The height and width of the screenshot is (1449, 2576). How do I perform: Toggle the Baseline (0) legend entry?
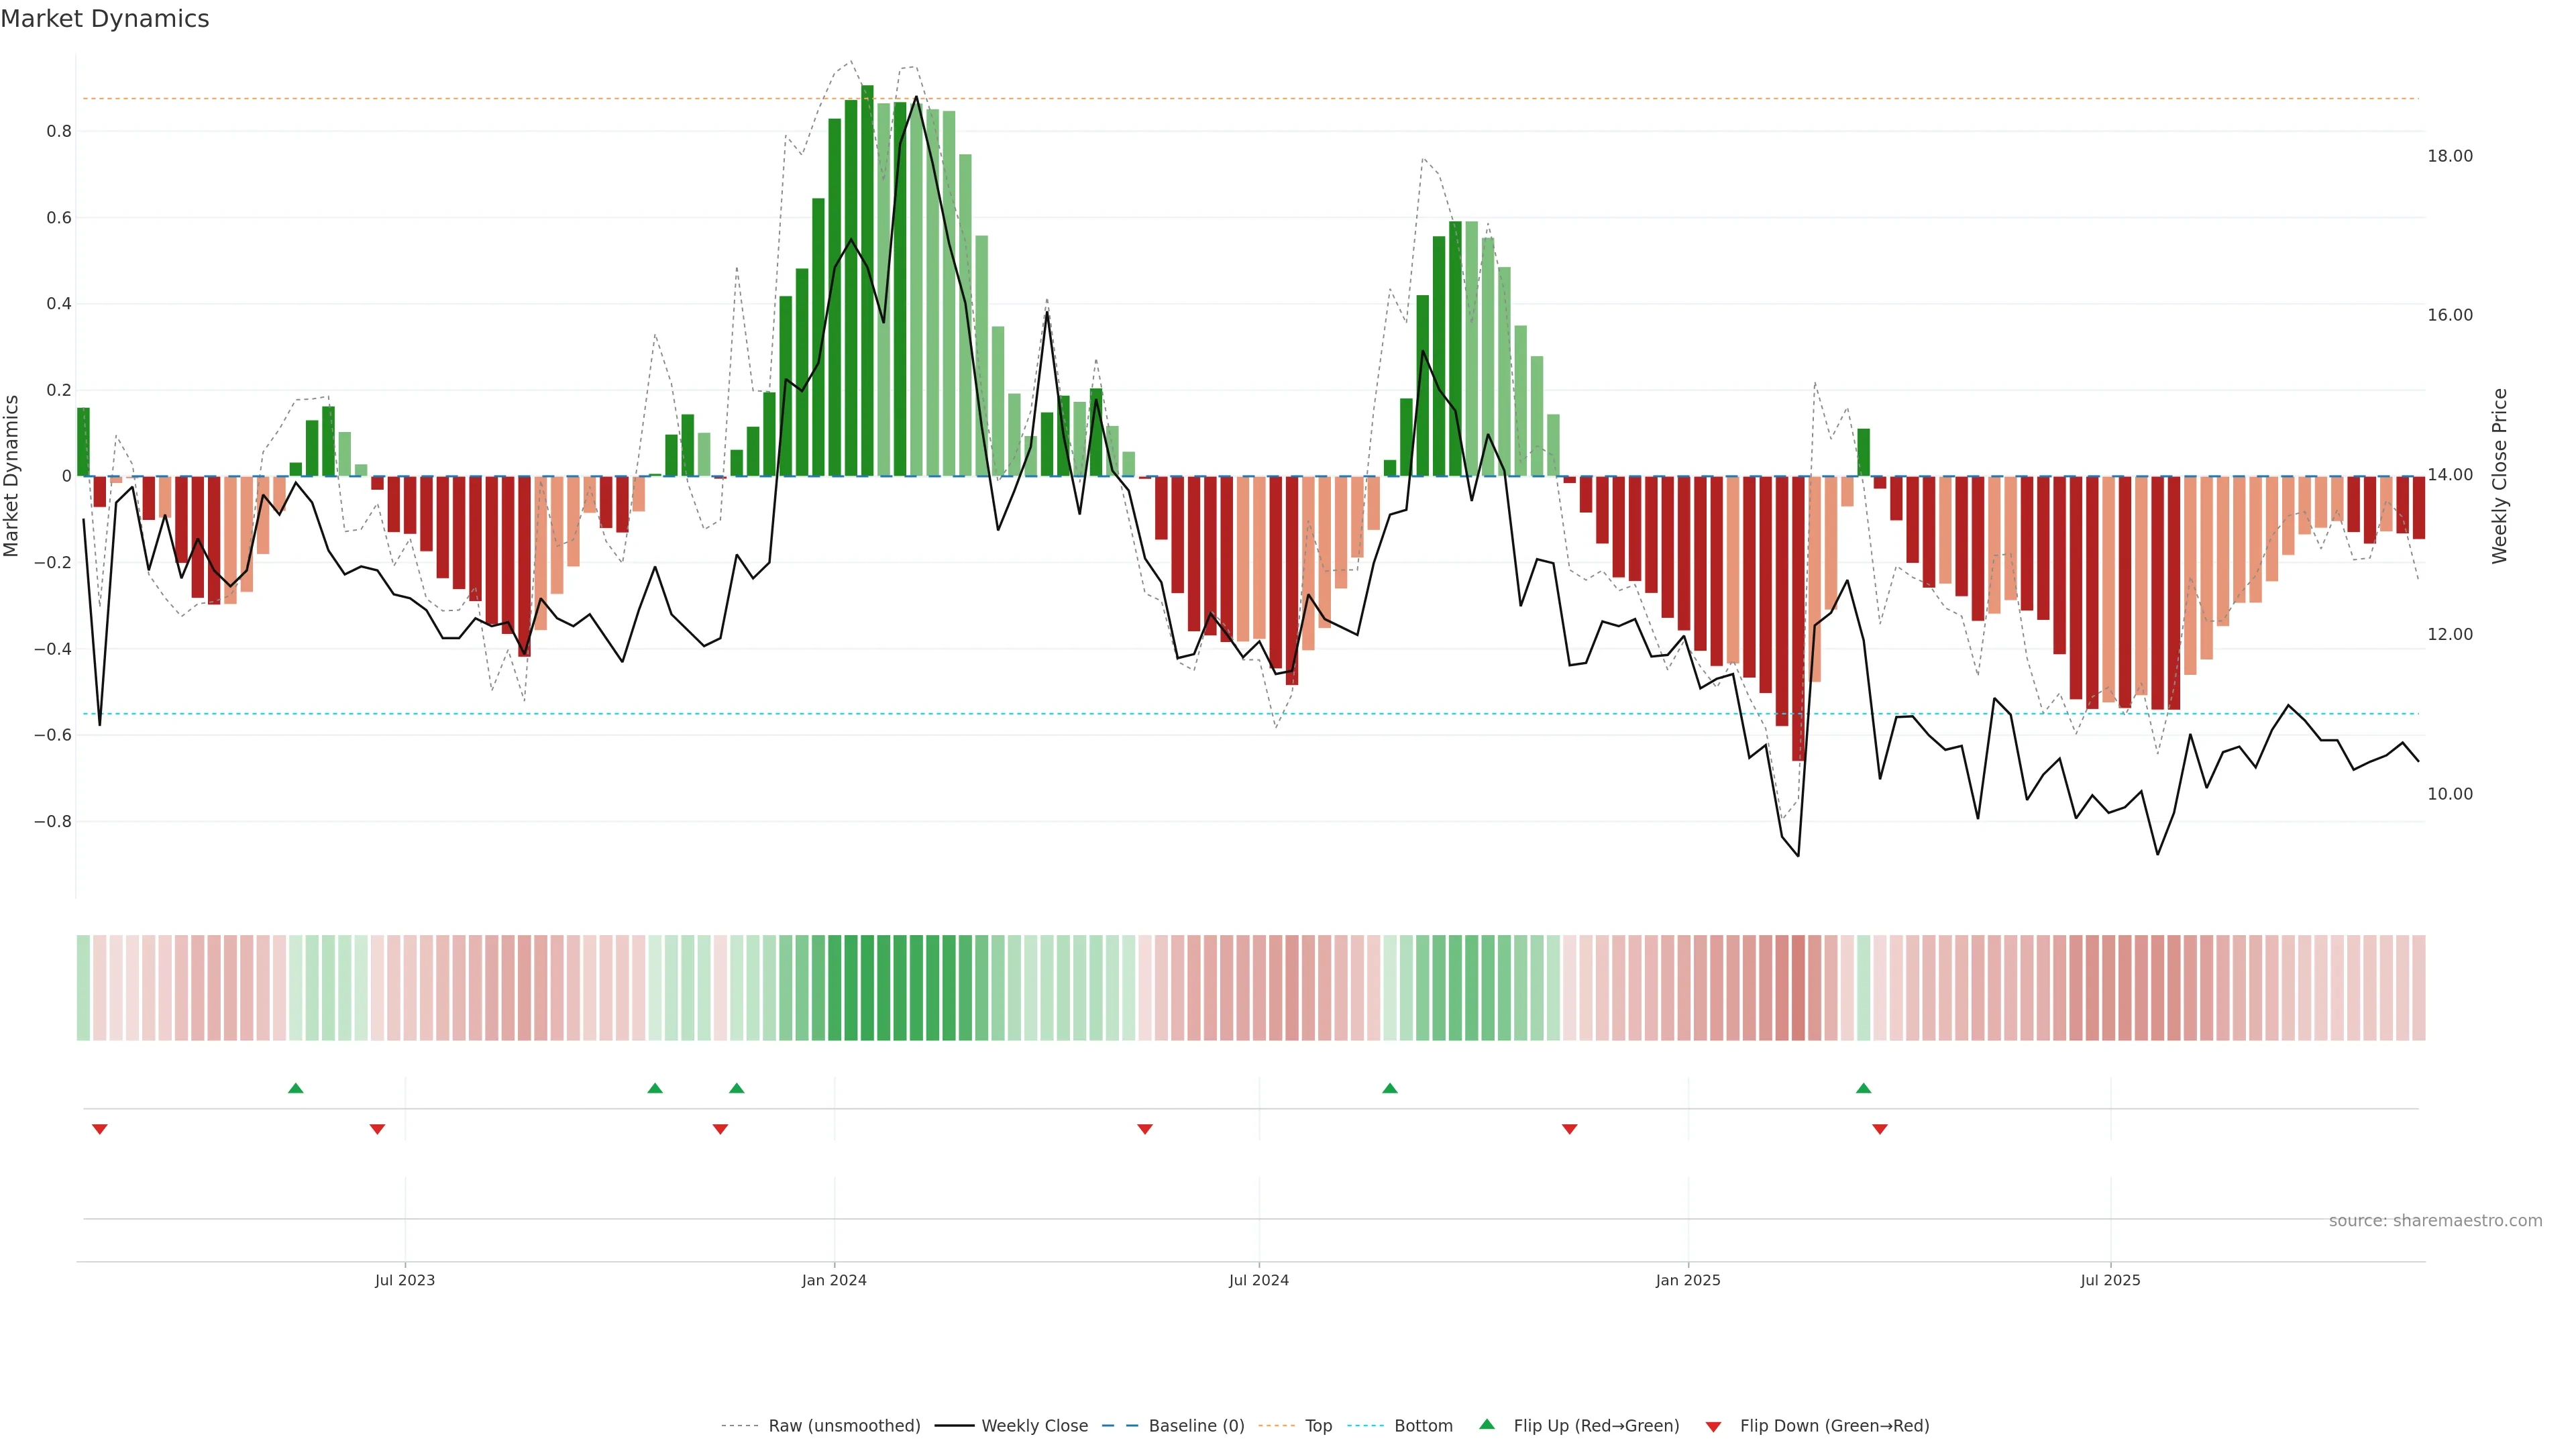click(x=1196, y=1426)
